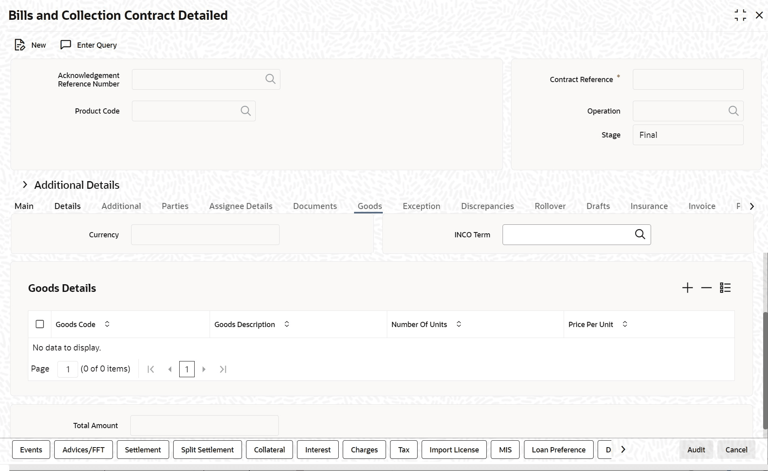
Task: Open the Events subscreen
Action: click(x=31, y=450)
